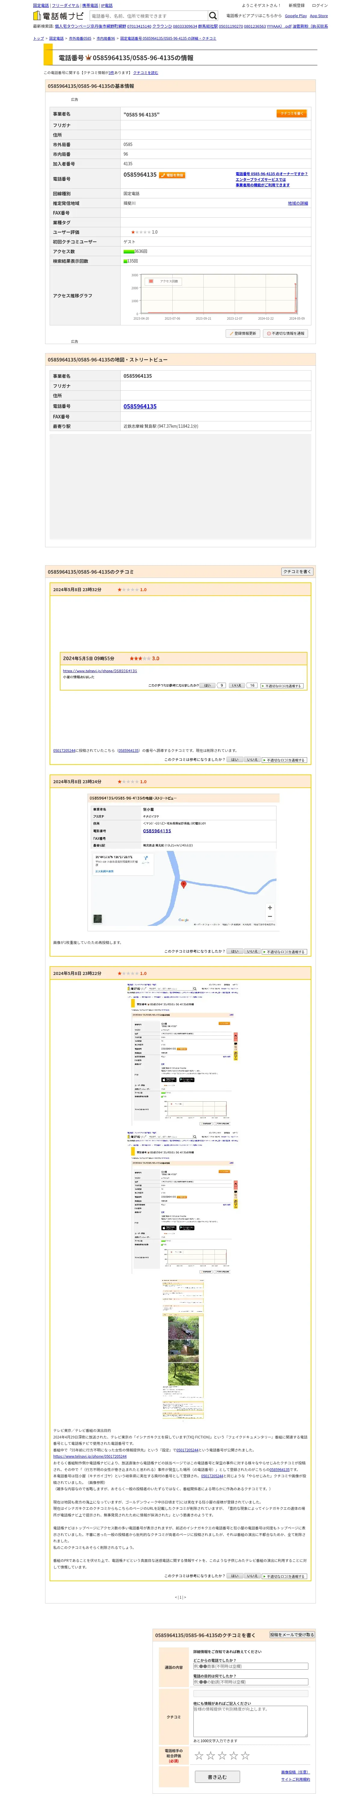This screenshot has width=361, height=1806.
Task: Open the 05017205244 link in first review
Action: point(64,750)
